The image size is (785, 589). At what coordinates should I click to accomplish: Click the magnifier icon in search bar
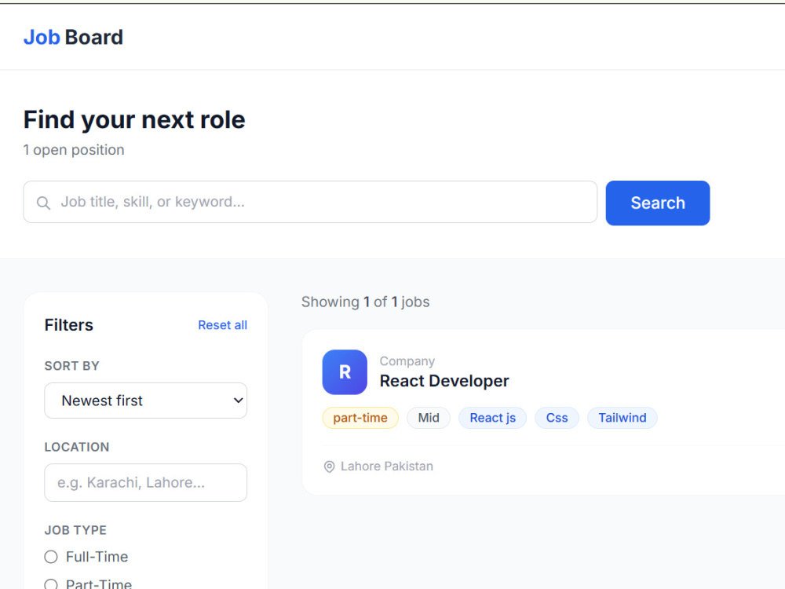click(43, 203)
